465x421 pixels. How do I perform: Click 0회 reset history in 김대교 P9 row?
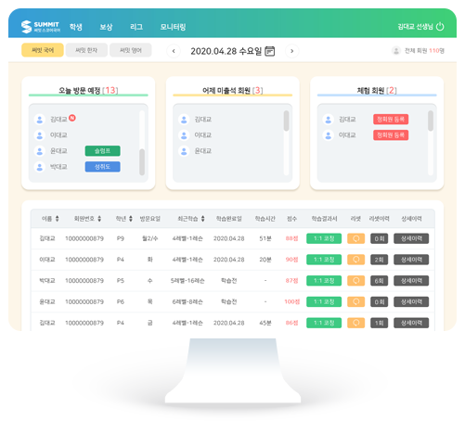(x=380, y=238)
